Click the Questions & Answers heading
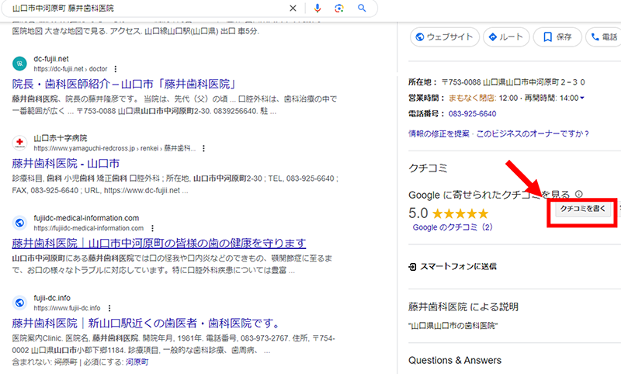Screen dimensions: 621x374 click(455, 361)
